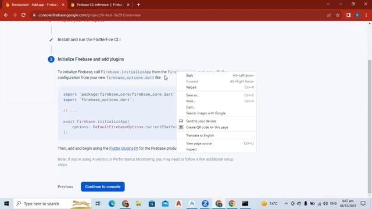Close the firebasetest Add app tab
The height and width of the screenshot is (209, 372).
point(63,5)
